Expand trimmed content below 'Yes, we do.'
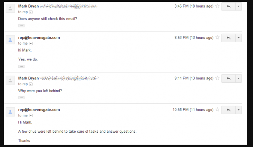This screenshot has width=253, height=147. coord(21,67)
